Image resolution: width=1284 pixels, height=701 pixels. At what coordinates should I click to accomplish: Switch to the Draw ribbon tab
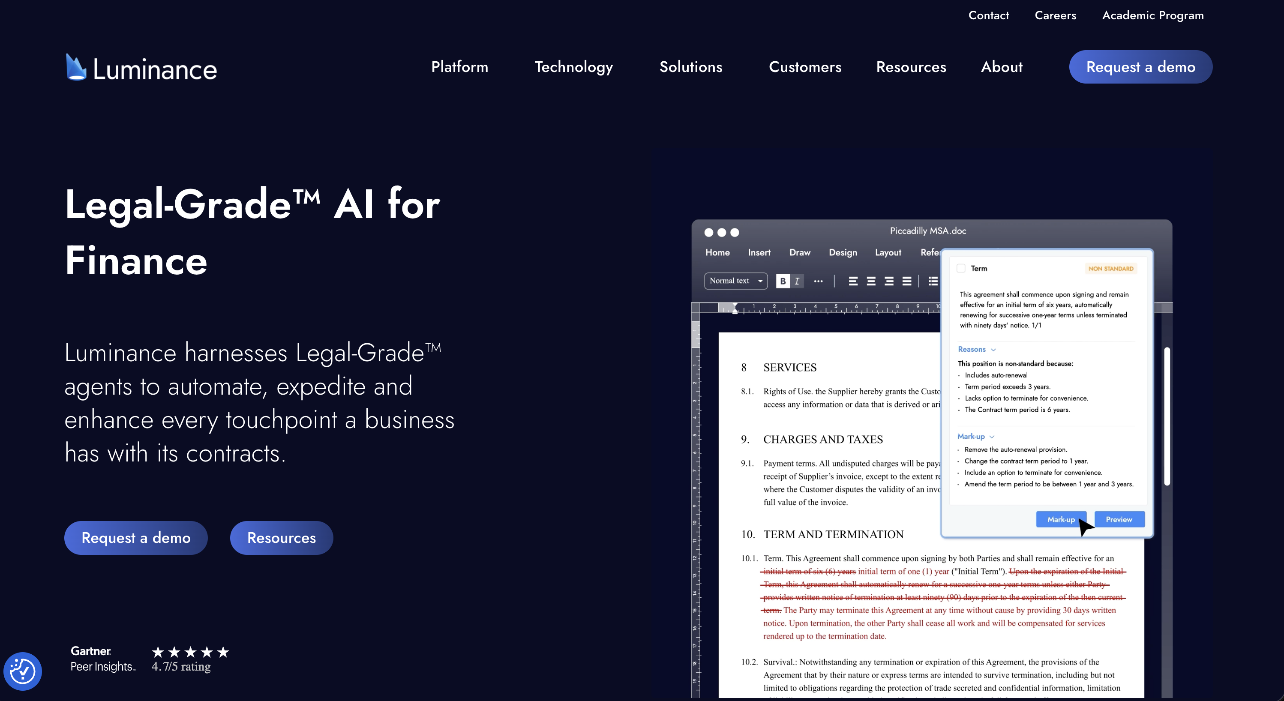[800, 253]
